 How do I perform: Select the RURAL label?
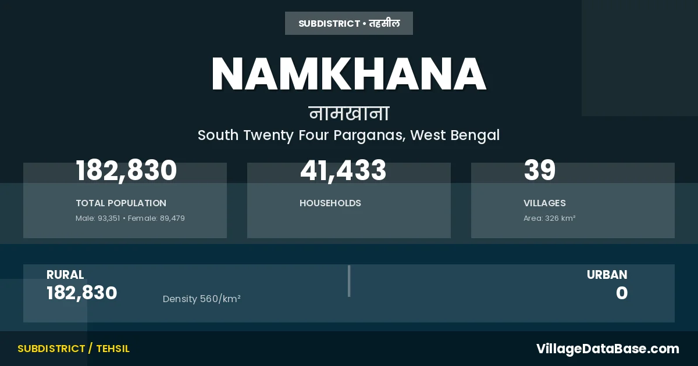point(65,275)
